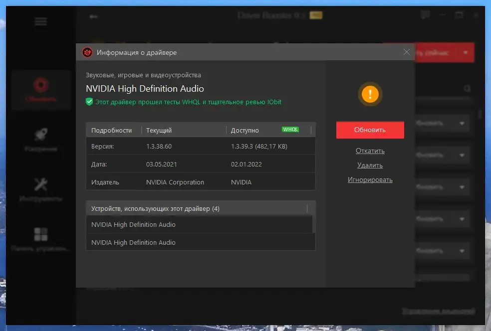This screenshot has width=491, height=331.
Task: Click the orange warning exclamation icon
Action: click(x=370, y=94)
